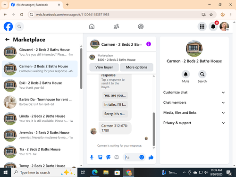Image resolution: width=236 pixels, height=177 pixels.
Task: Click the message thread scrollbar
Action: [154, 129]
